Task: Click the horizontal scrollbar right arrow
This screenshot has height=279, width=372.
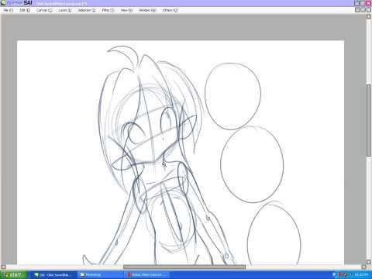Action: click(x=363, y=267)
